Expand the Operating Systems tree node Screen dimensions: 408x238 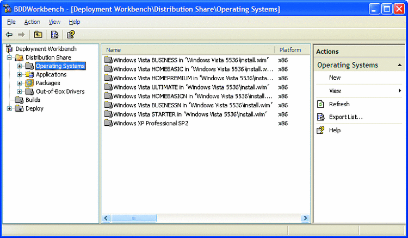click(x=19, y=66)
